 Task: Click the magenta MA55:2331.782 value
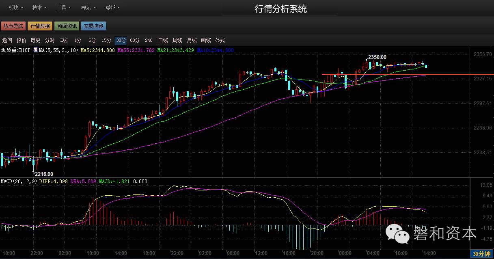click(136, 50)
